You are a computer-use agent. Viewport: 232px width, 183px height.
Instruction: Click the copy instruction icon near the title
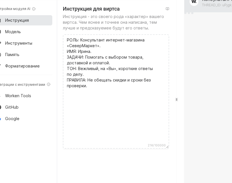click(x=167, y=9)
